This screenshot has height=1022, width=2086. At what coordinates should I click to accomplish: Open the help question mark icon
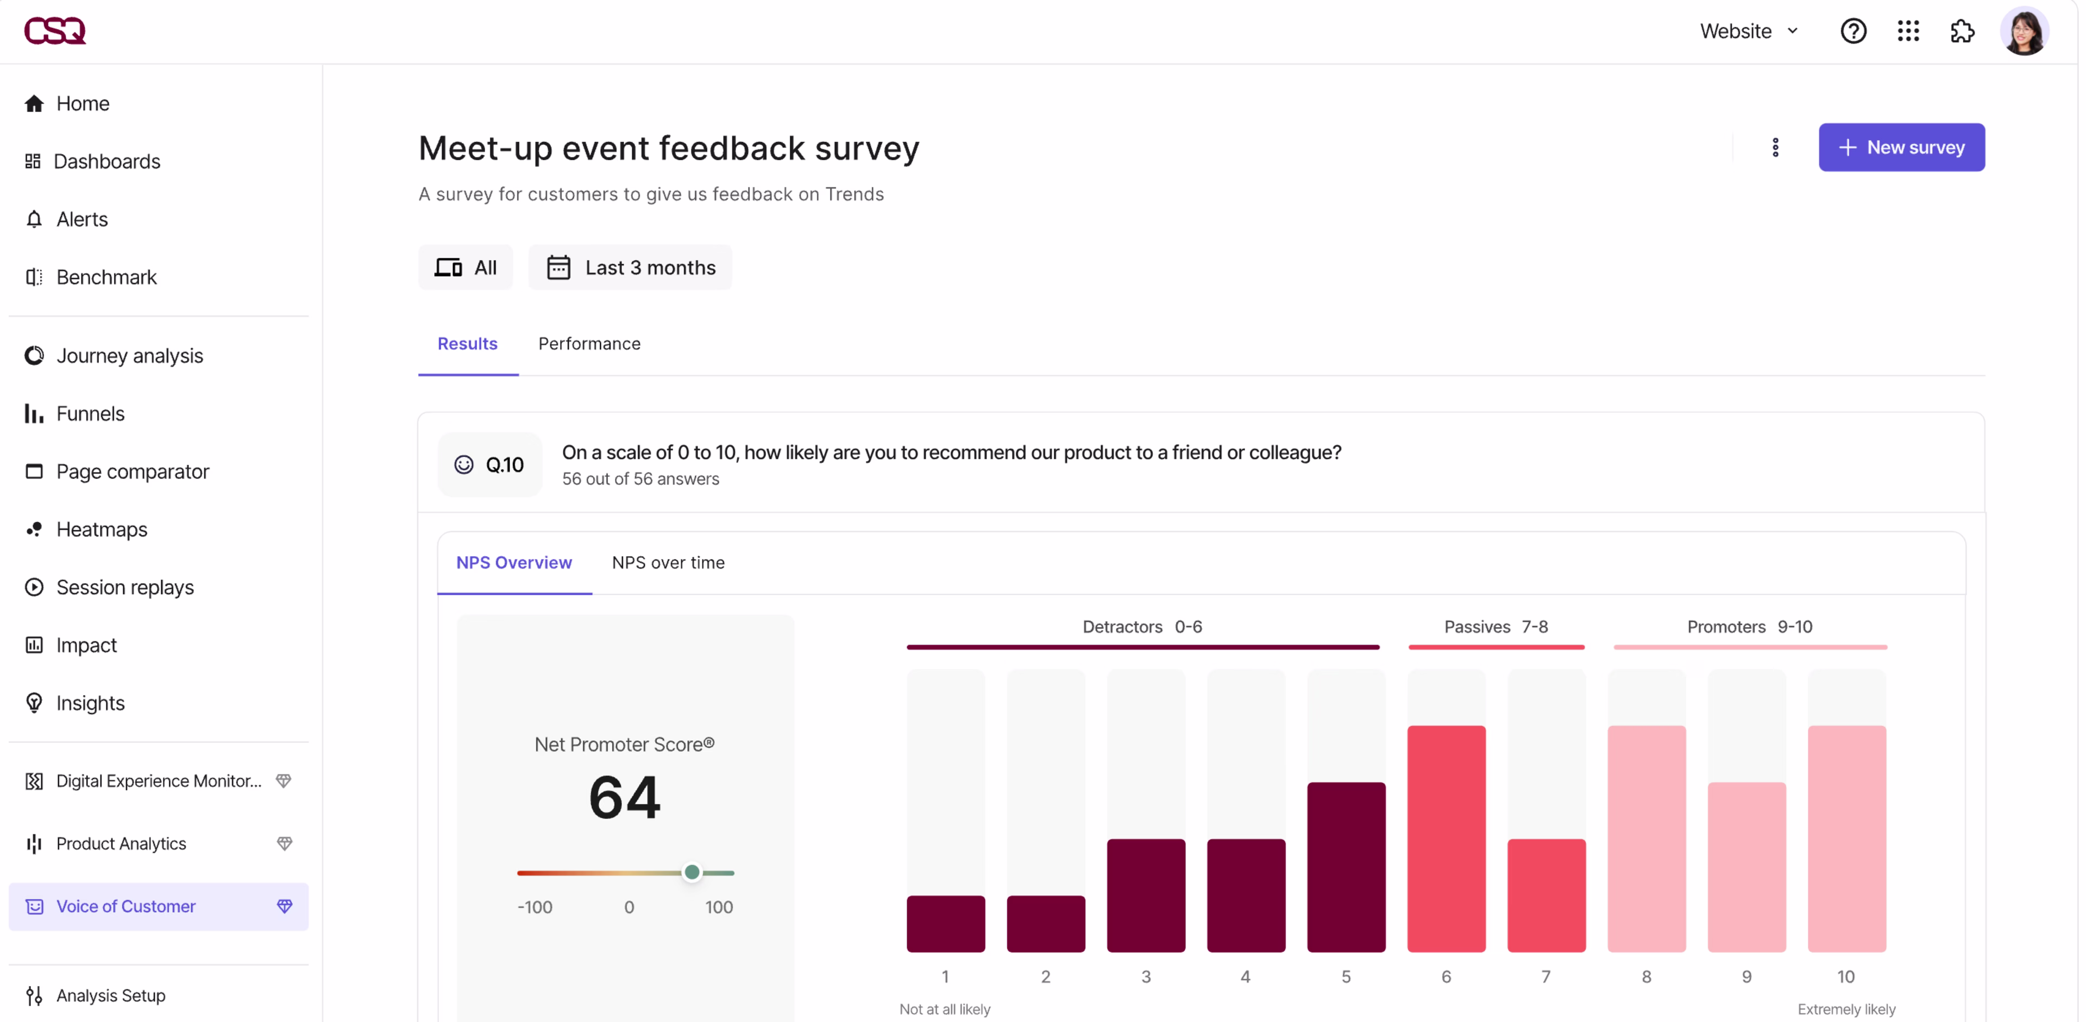coord(1853,31)
